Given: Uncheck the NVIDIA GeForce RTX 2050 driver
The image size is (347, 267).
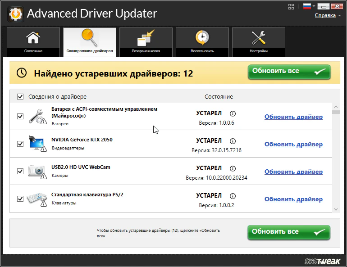Looking at the screenshot, I should (20, 144).
